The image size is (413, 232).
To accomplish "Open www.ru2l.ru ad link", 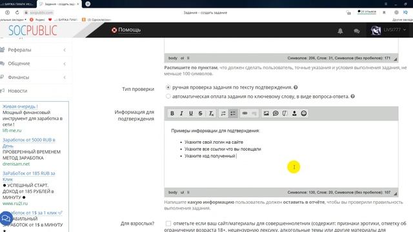I will coord(15,204).
